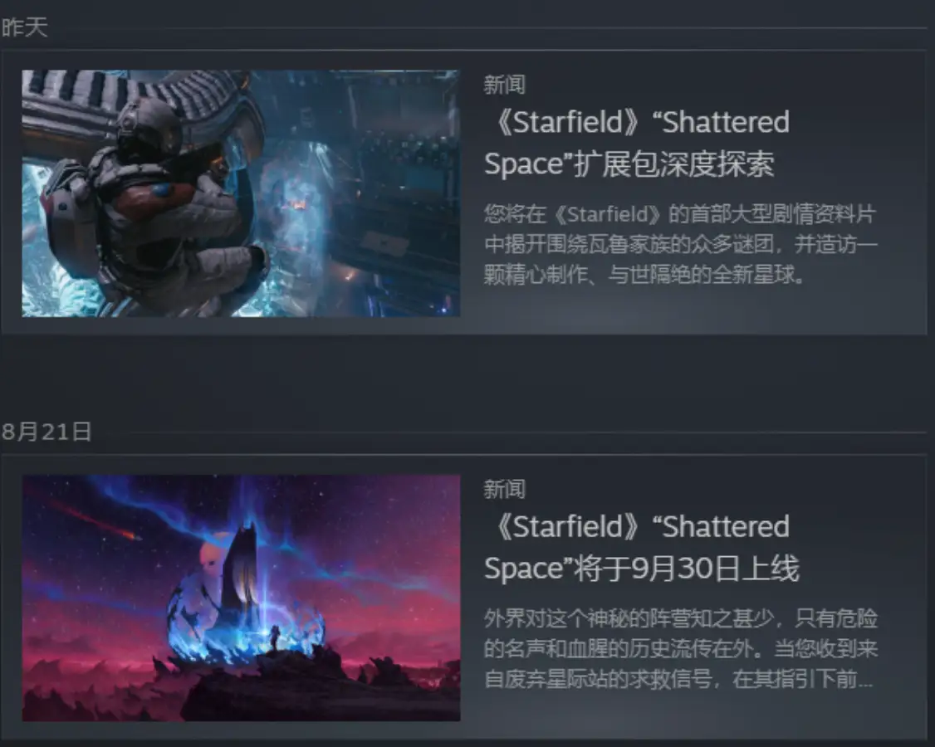Viewport: 935px width, 747px height.
Task: Select the 8月21日 date header
Action: [47, 432]
